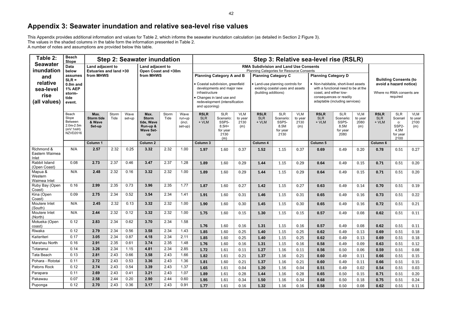462x326 pixels.
Task: Select the Step 2: Seawater inundation header
Action: point(139,59)
